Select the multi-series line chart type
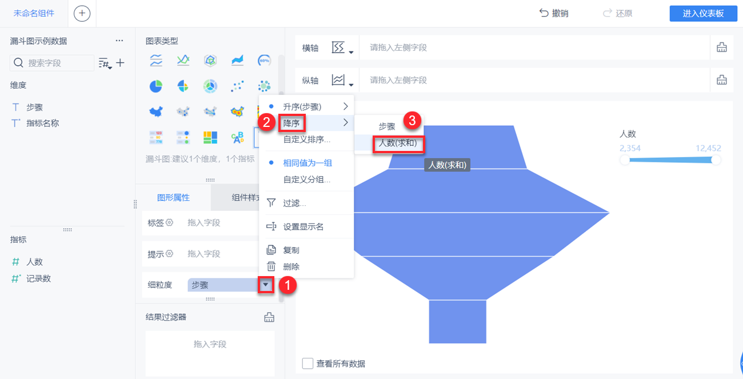 156,60
